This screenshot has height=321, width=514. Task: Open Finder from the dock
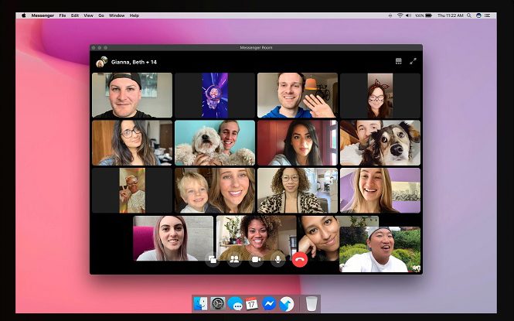pos(201,303)
